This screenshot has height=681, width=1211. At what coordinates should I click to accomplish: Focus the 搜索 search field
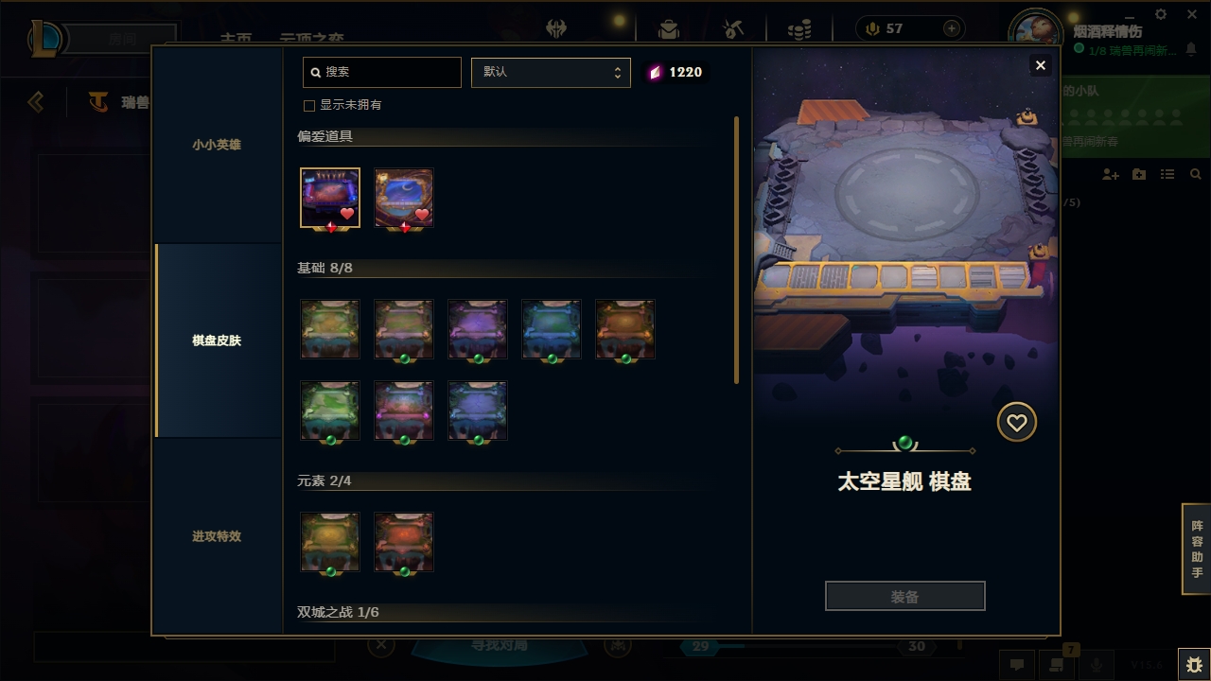click(x=382, y=72)
